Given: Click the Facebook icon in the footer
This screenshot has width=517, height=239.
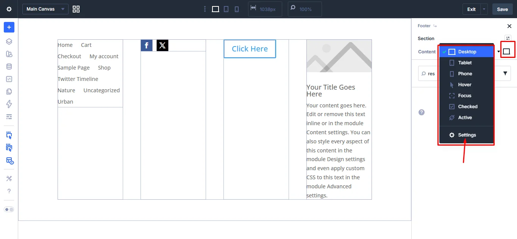Looking at the screenshot, I should click(147, 45).
